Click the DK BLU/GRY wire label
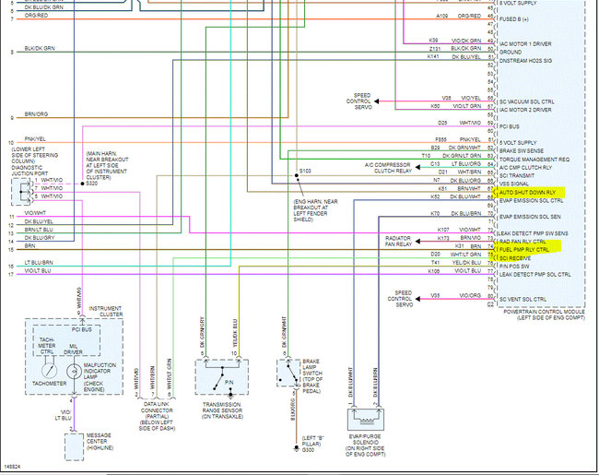 (x=40, y=238)
